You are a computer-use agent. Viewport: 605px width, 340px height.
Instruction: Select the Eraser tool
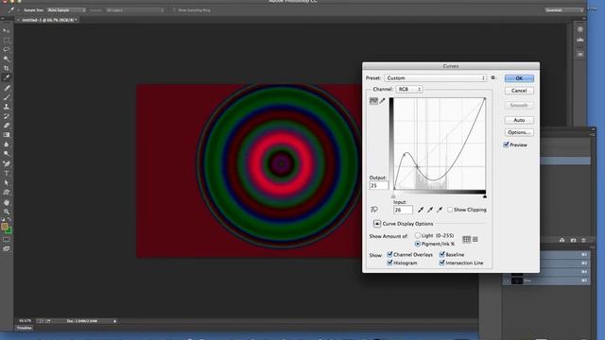[x=7, y=126]
